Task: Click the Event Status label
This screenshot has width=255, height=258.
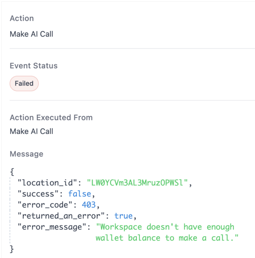Action: point(34,66)
